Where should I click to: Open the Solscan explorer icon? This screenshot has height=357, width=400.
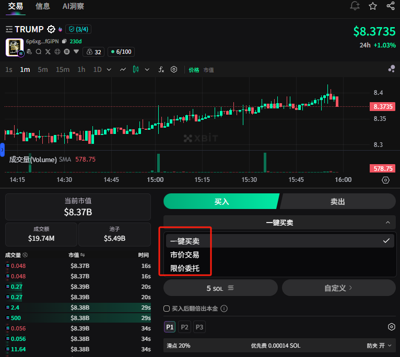pos(67,52)
